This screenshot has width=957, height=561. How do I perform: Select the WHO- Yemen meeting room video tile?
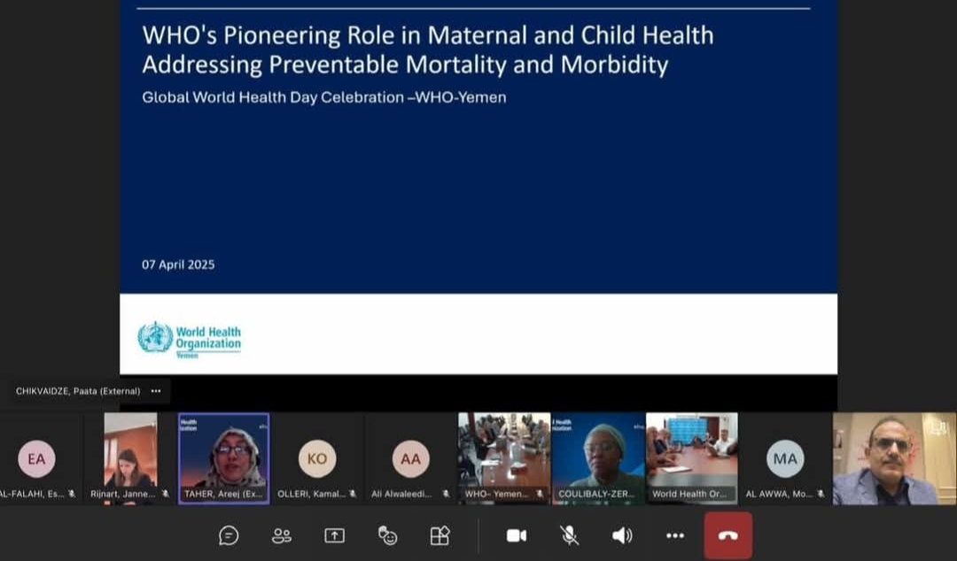(x=504, y=458)
